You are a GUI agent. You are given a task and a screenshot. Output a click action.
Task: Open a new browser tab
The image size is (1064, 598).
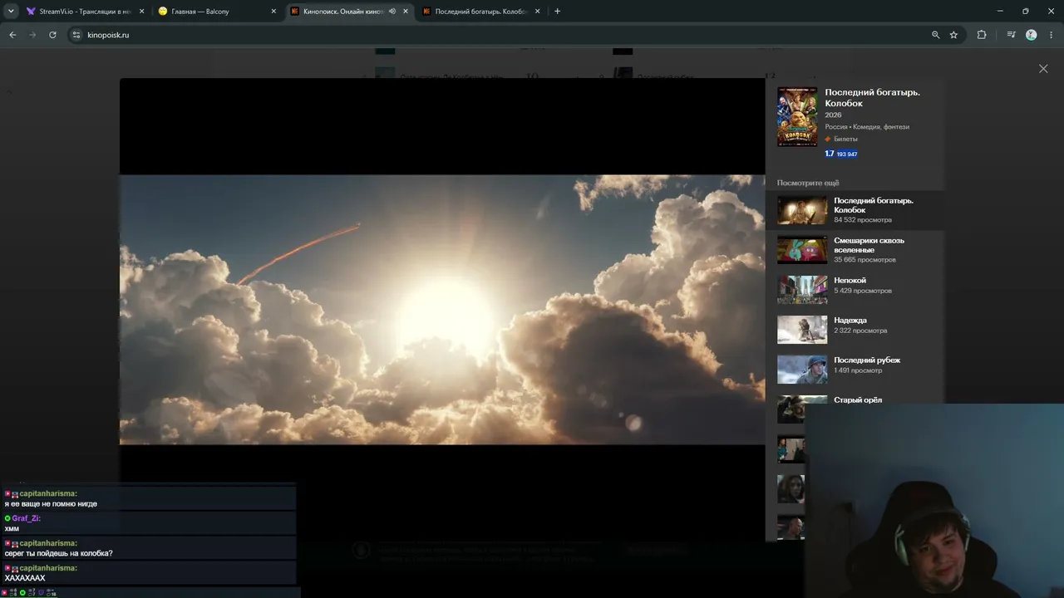pyautogui.click(x=557, y=12)
